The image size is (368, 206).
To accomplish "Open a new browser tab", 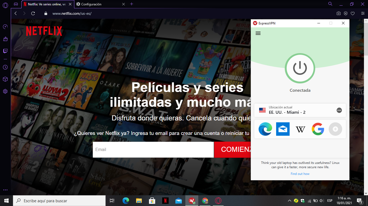I will tap(131, 4).
